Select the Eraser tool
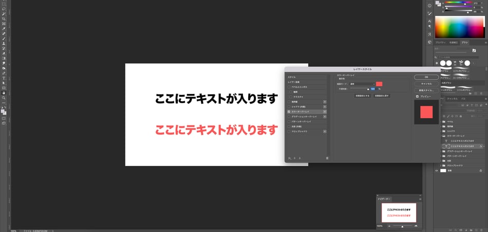488x232 pixels. [4, 53]
